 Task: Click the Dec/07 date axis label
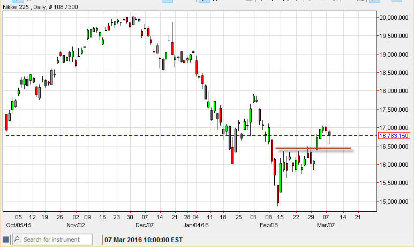click(x=145, y=225)
